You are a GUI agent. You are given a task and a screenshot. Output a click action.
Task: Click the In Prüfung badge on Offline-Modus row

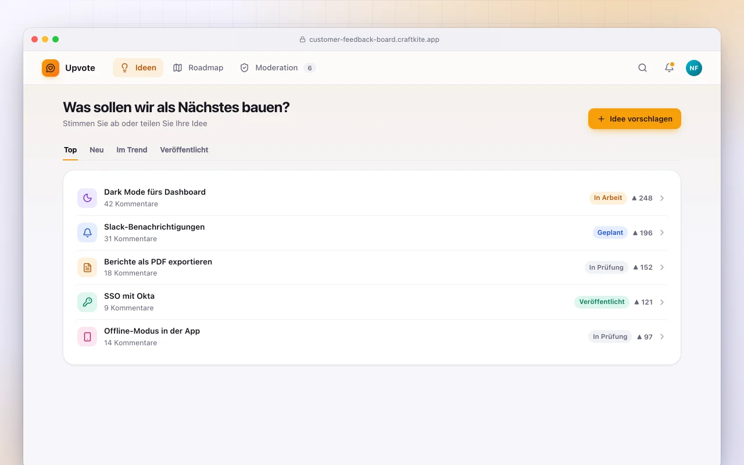[610, 337]
